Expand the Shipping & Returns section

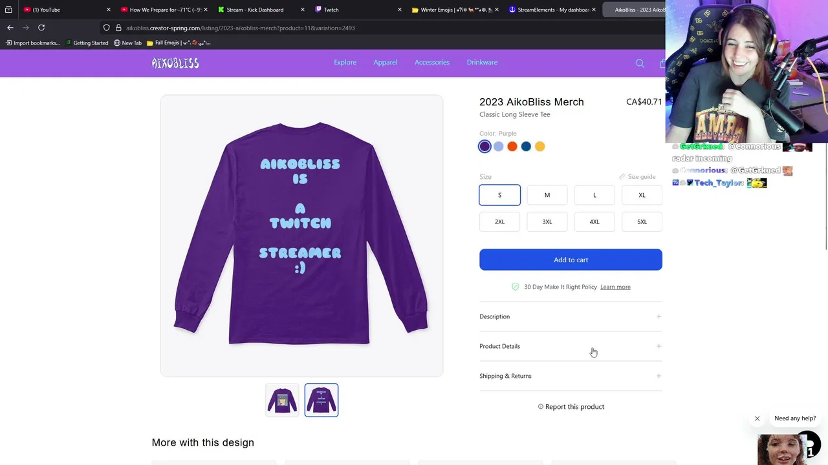coord(571,376)
